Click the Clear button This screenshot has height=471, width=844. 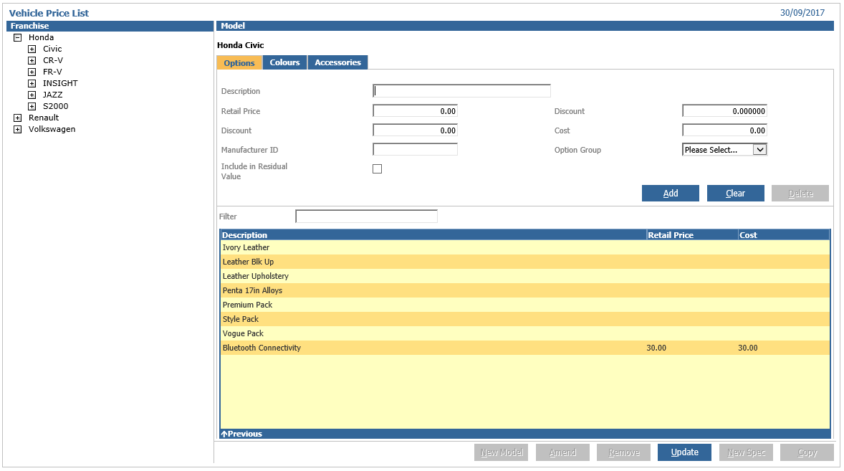[735, 194]
